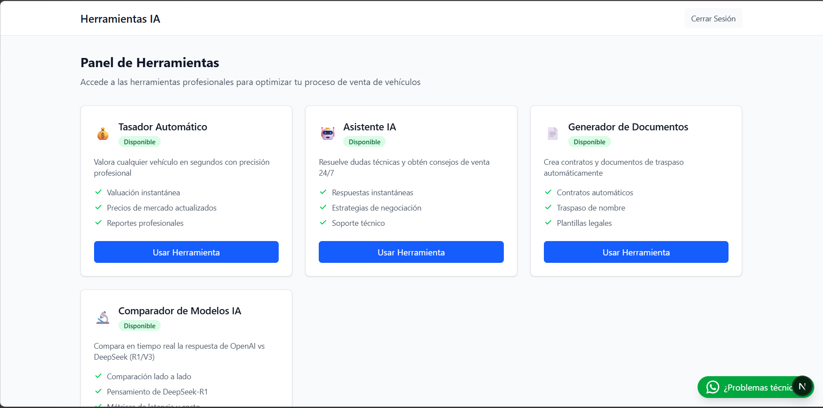Click the microscope icon for Comparador de Modelos IA

click(103, 317)
